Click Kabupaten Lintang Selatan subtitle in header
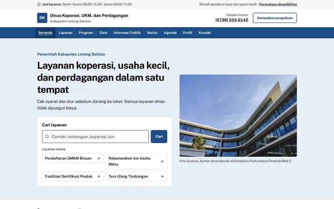The height and width of the screenshot is (209, 334). pos(71,21)
